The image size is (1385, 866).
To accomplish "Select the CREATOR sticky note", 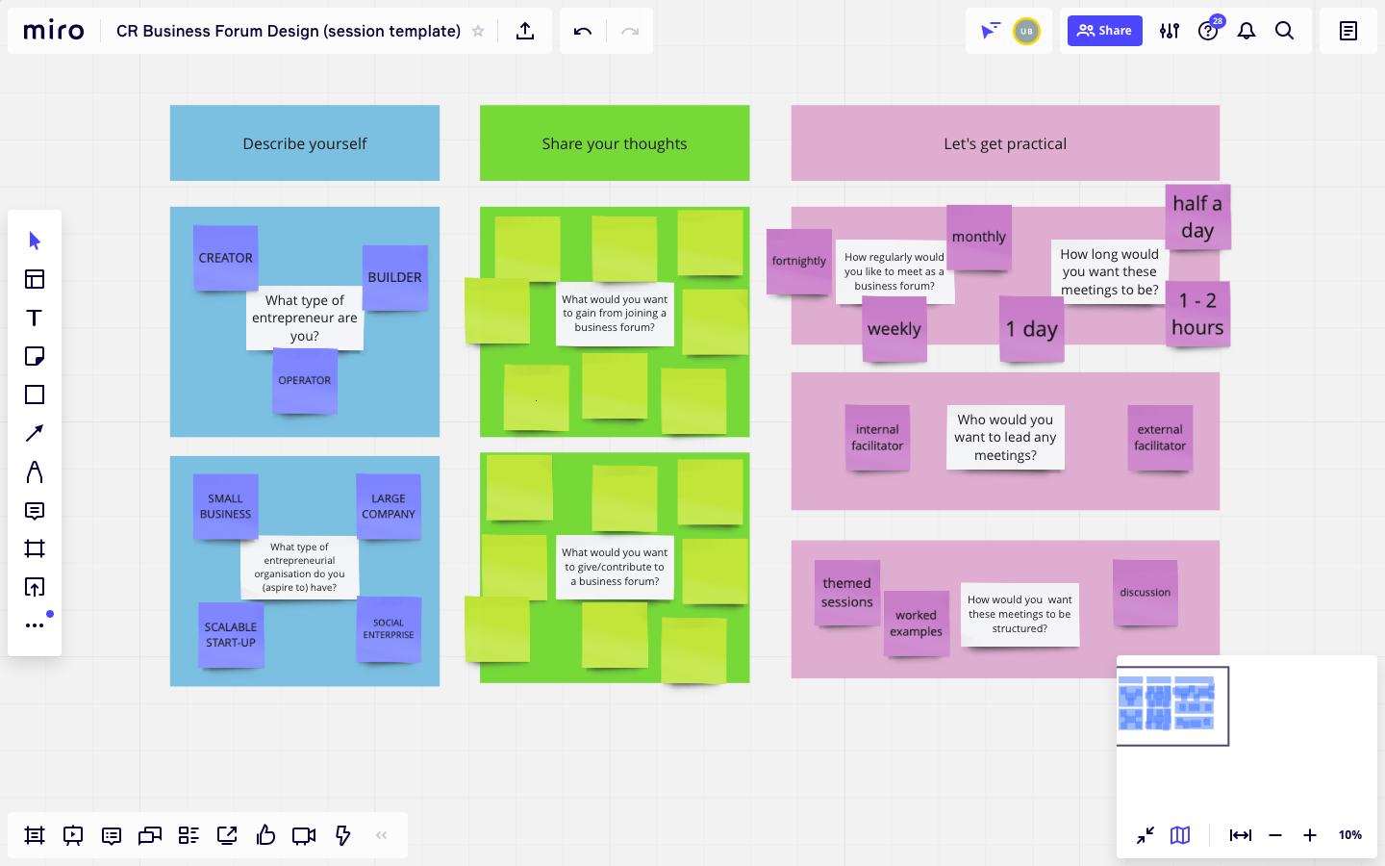I will [226, 258].
